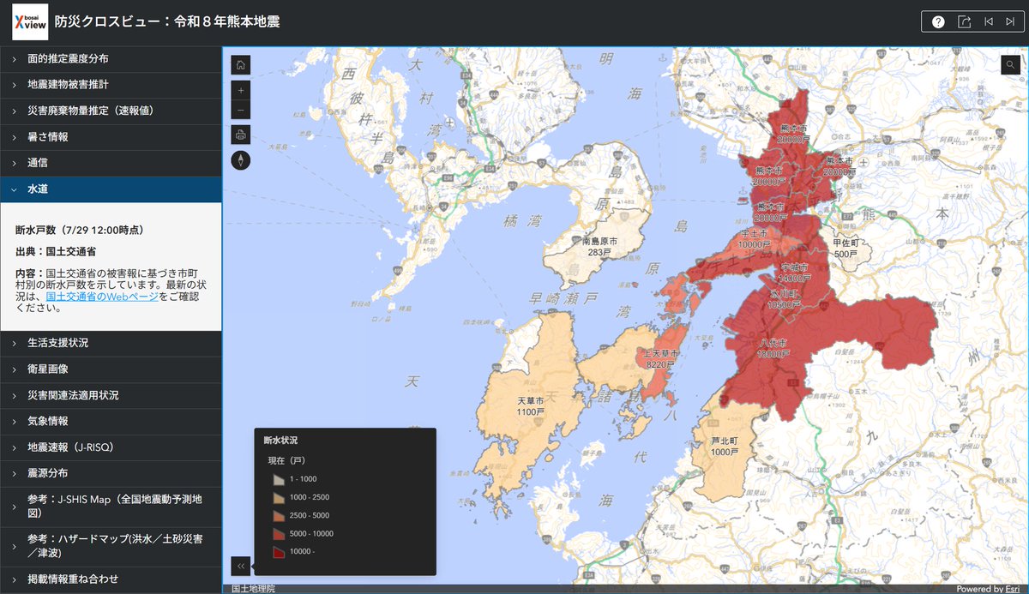
Task: Click the 防災クロスビュー：令和８年熊本地震 title
Action: click(166, 22)
